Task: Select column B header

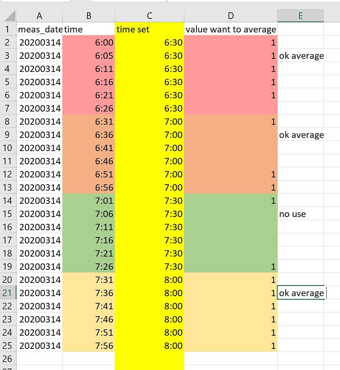Action: click(x=89, y=16)
